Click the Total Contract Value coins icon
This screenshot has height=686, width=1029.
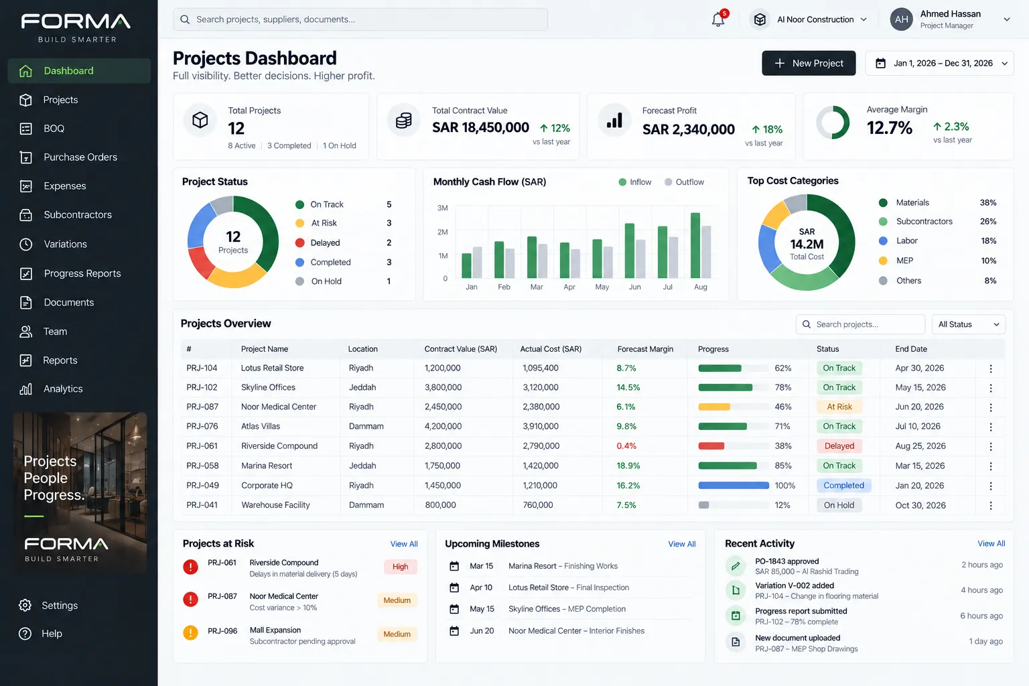(404, 121)
